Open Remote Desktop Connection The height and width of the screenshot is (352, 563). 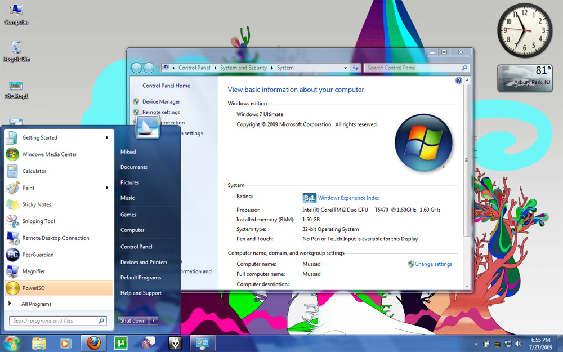(x=59, y=238)
